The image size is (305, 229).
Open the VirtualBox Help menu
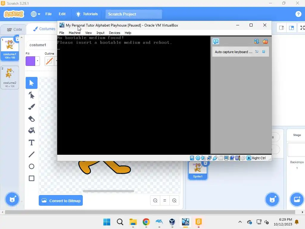point(128,33)
